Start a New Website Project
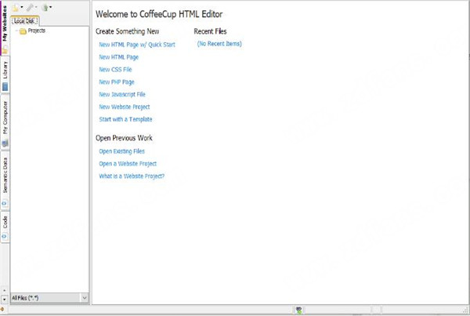This screenshot has height=316, width=470. (125, 107)
